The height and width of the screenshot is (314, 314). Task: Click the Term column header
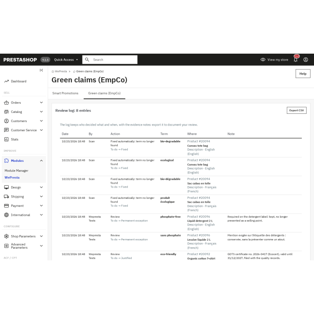click(164, 134)
